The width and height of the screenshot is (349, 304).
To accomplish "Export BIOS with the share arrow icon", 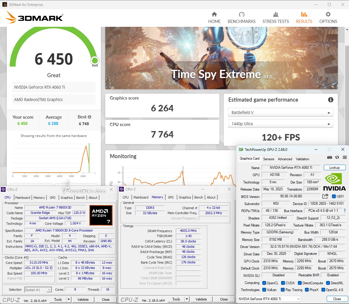I will click(325, 196).
